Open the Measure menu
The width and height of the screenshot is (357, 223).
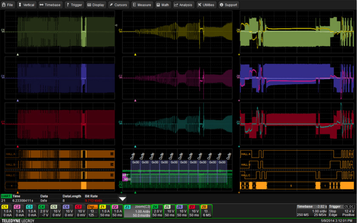(142, 5)
